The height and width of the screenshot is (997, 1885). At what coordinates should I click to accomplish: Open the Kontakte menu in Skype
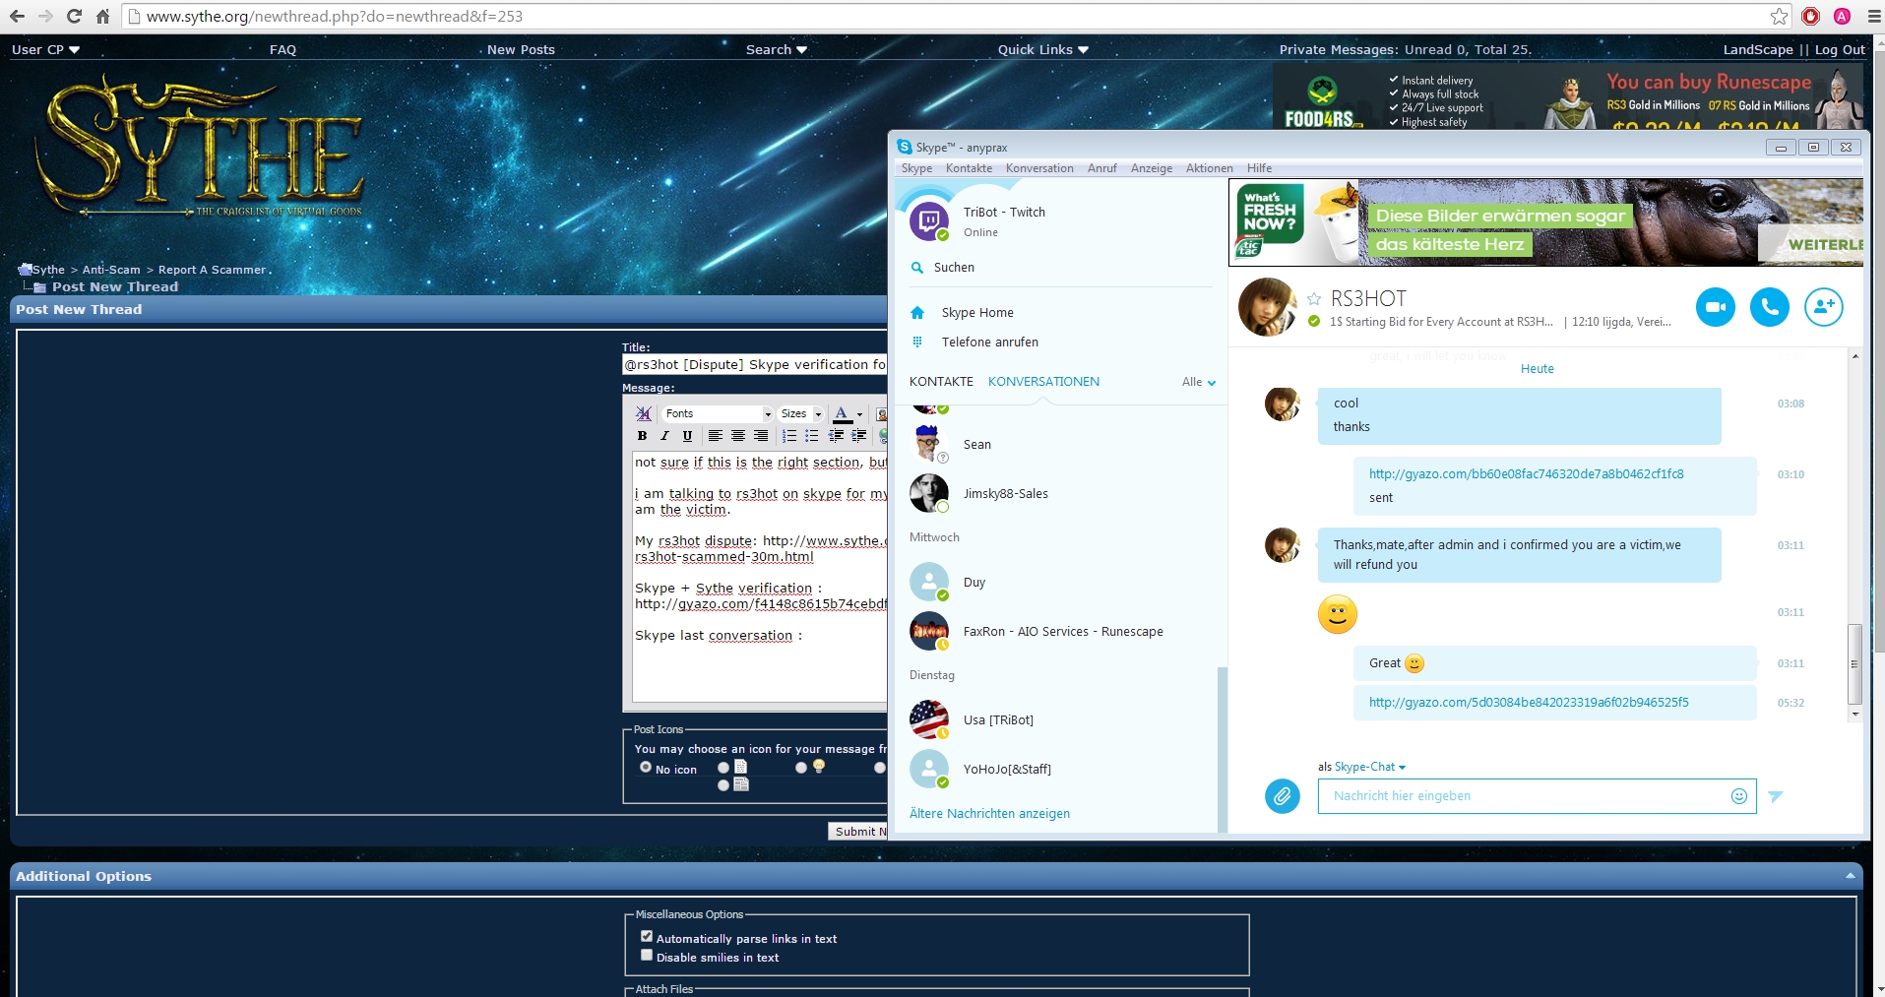(x=969, y=168)
